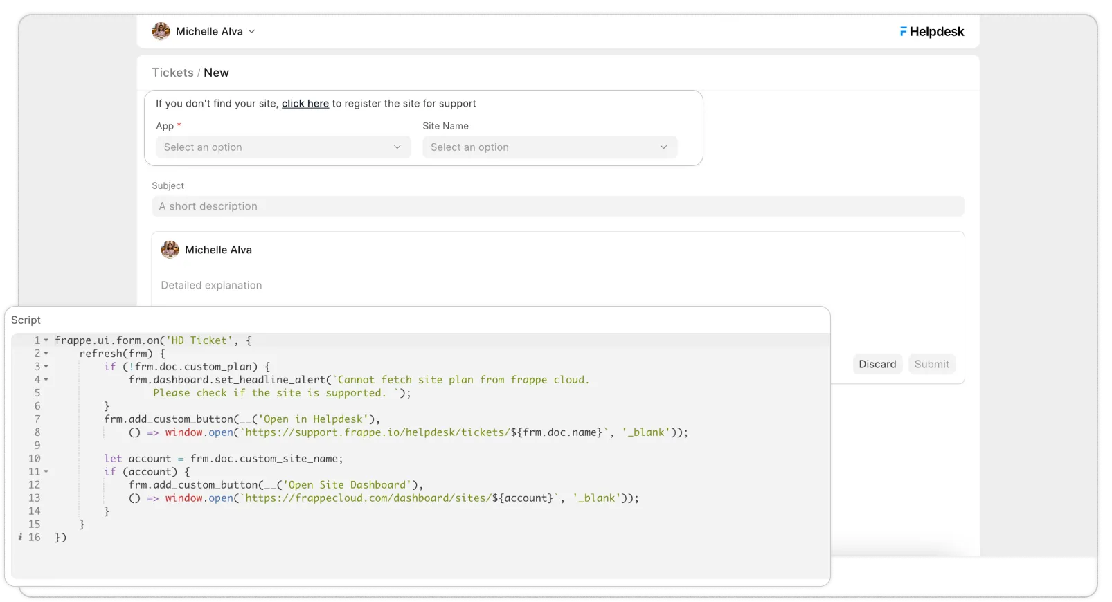Follow the 'click here' register site link
Image resolution: width=1112 pixels, height=602 pixels.
click(305, 104)
